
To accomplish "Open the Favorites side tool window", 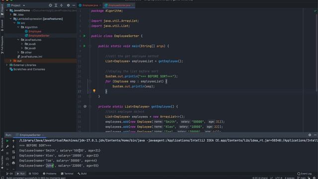I will click(x=2, y=163).
